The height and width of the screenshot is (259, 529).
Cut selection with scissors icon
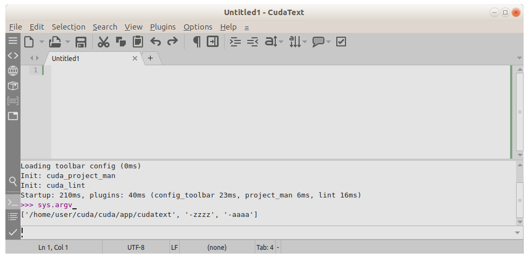pos(103,42)
